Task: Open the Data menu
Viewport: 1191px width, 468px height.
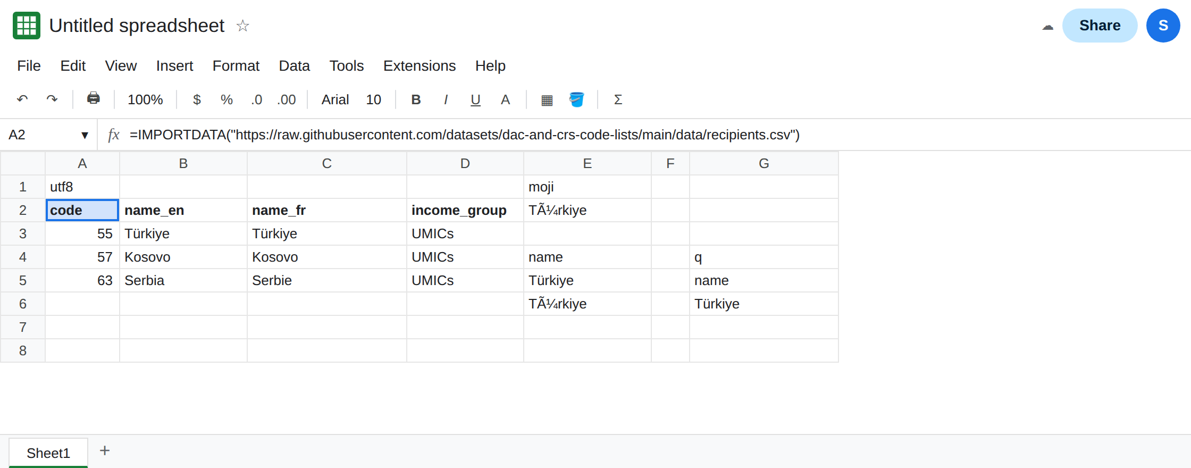Action: 294,65
